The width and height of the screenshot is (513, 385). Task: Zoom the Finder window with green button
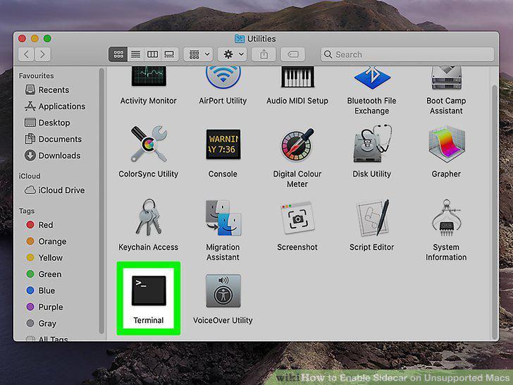47,39
